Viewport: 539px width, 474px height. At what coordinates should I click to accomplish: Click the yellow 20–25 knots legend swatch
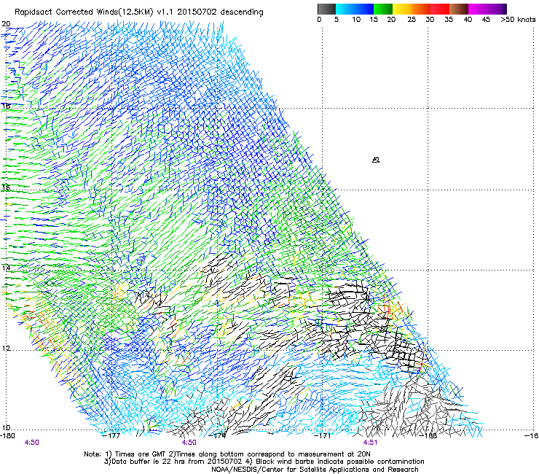[x=402, y=9]
